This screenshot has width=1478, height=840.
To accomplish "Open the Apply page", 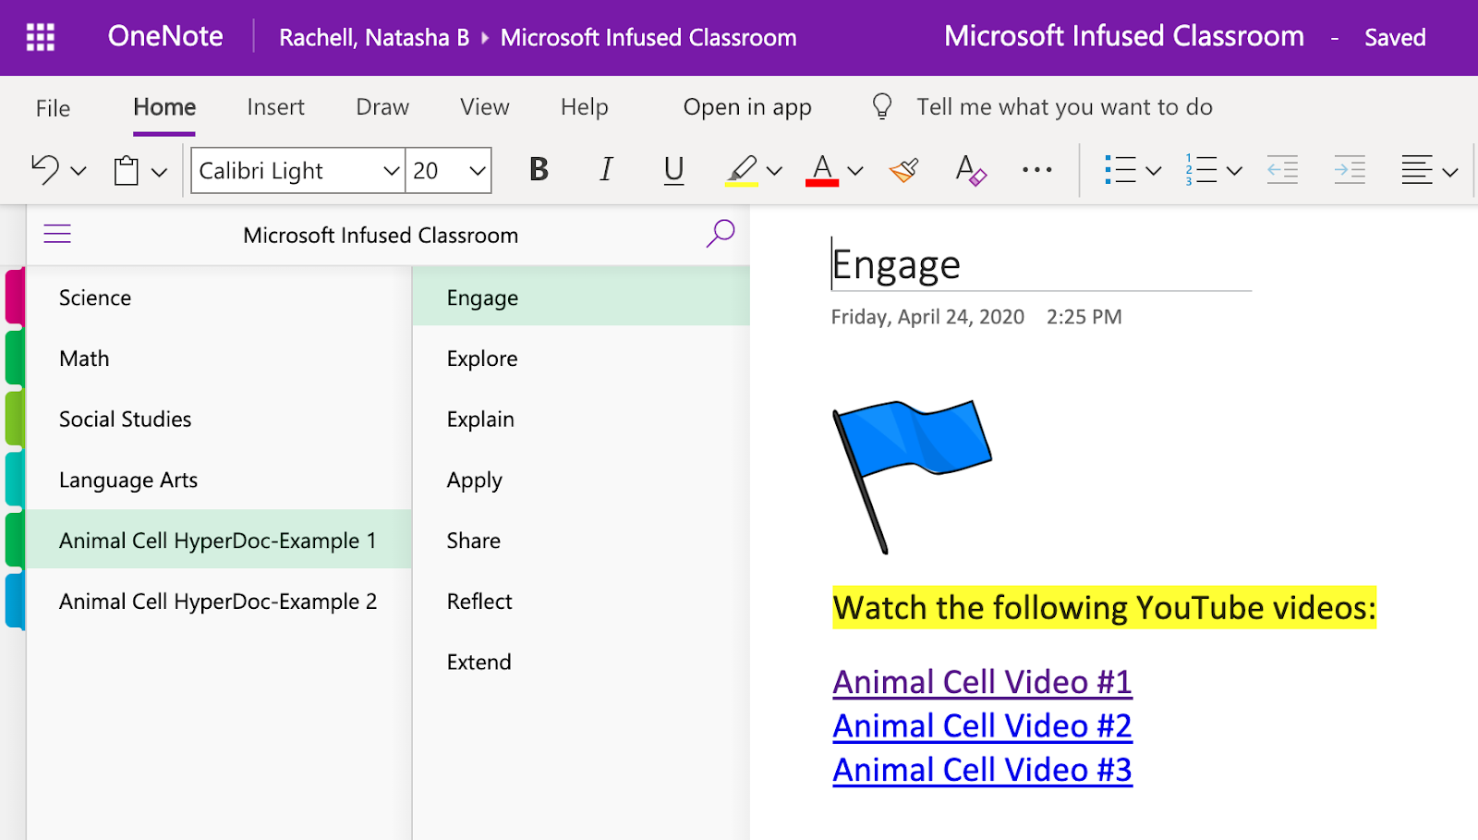I will pyautogui.click(x=581, y=481).
